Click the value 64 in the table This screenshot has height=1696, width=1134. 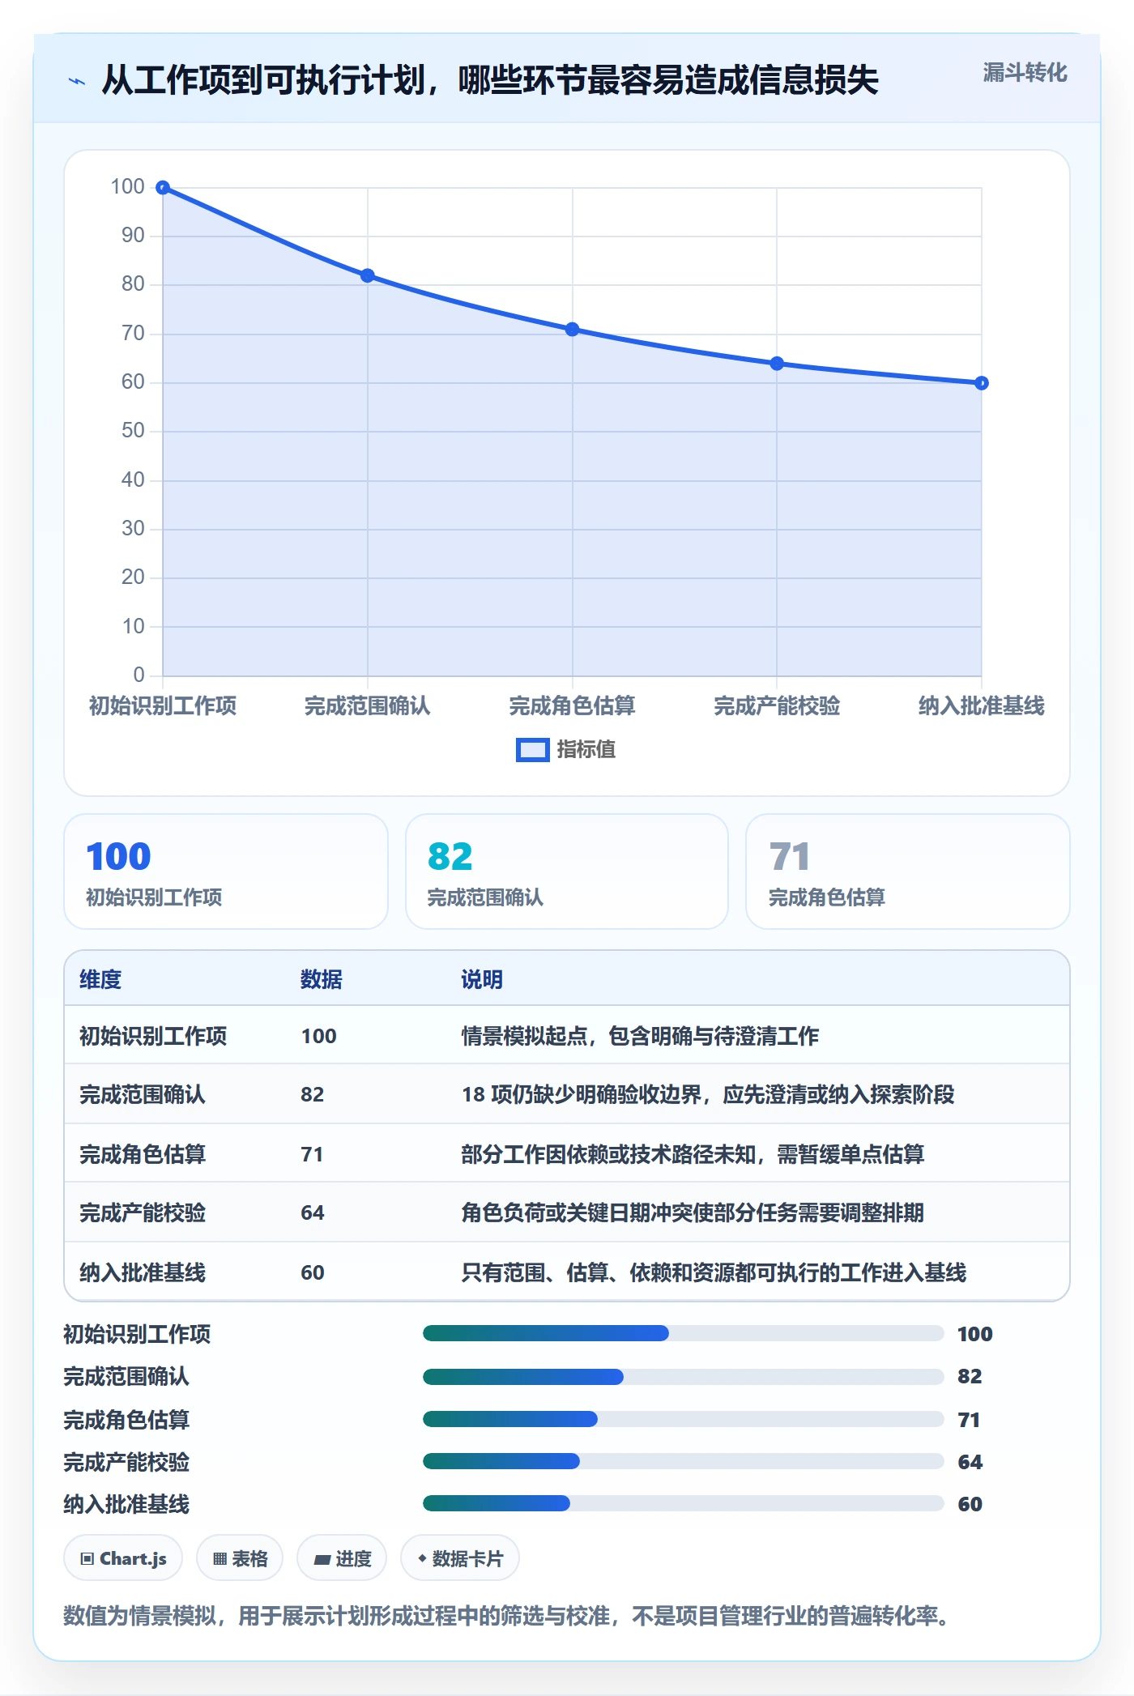[313, 1212]
